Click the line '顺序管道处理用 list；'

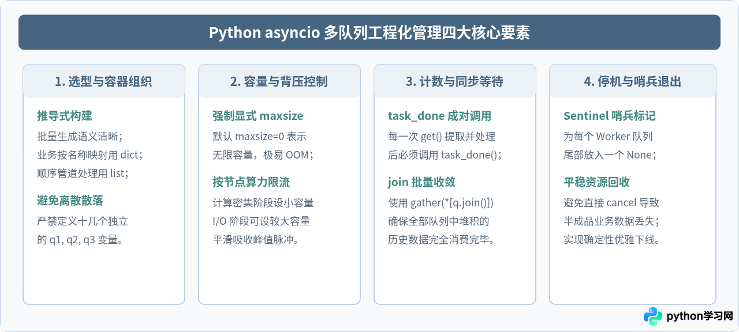(84, 173)
